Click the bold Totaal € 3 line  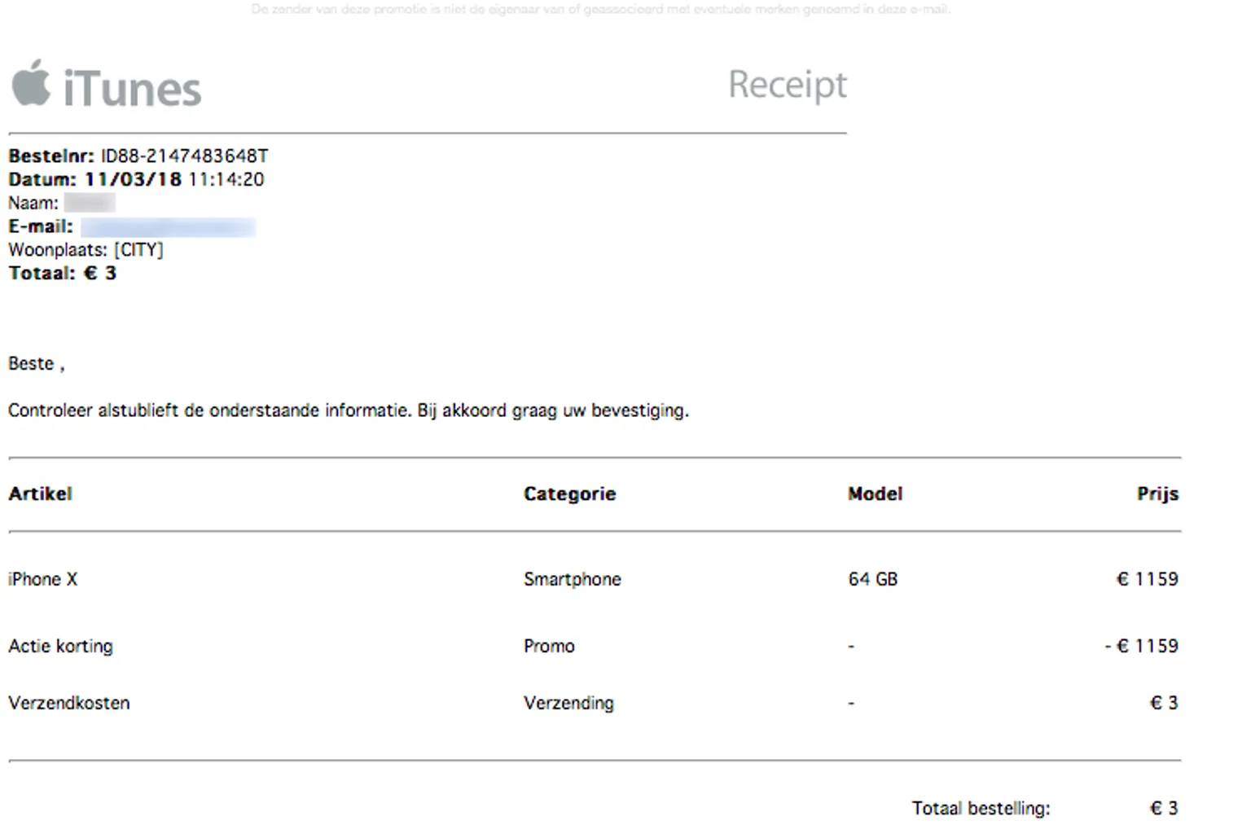(x=63, y=274)
